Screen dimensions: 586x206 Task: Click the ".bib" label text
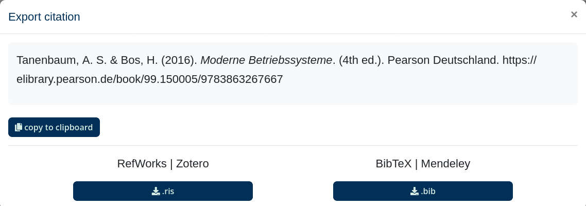tap(428, 191)
